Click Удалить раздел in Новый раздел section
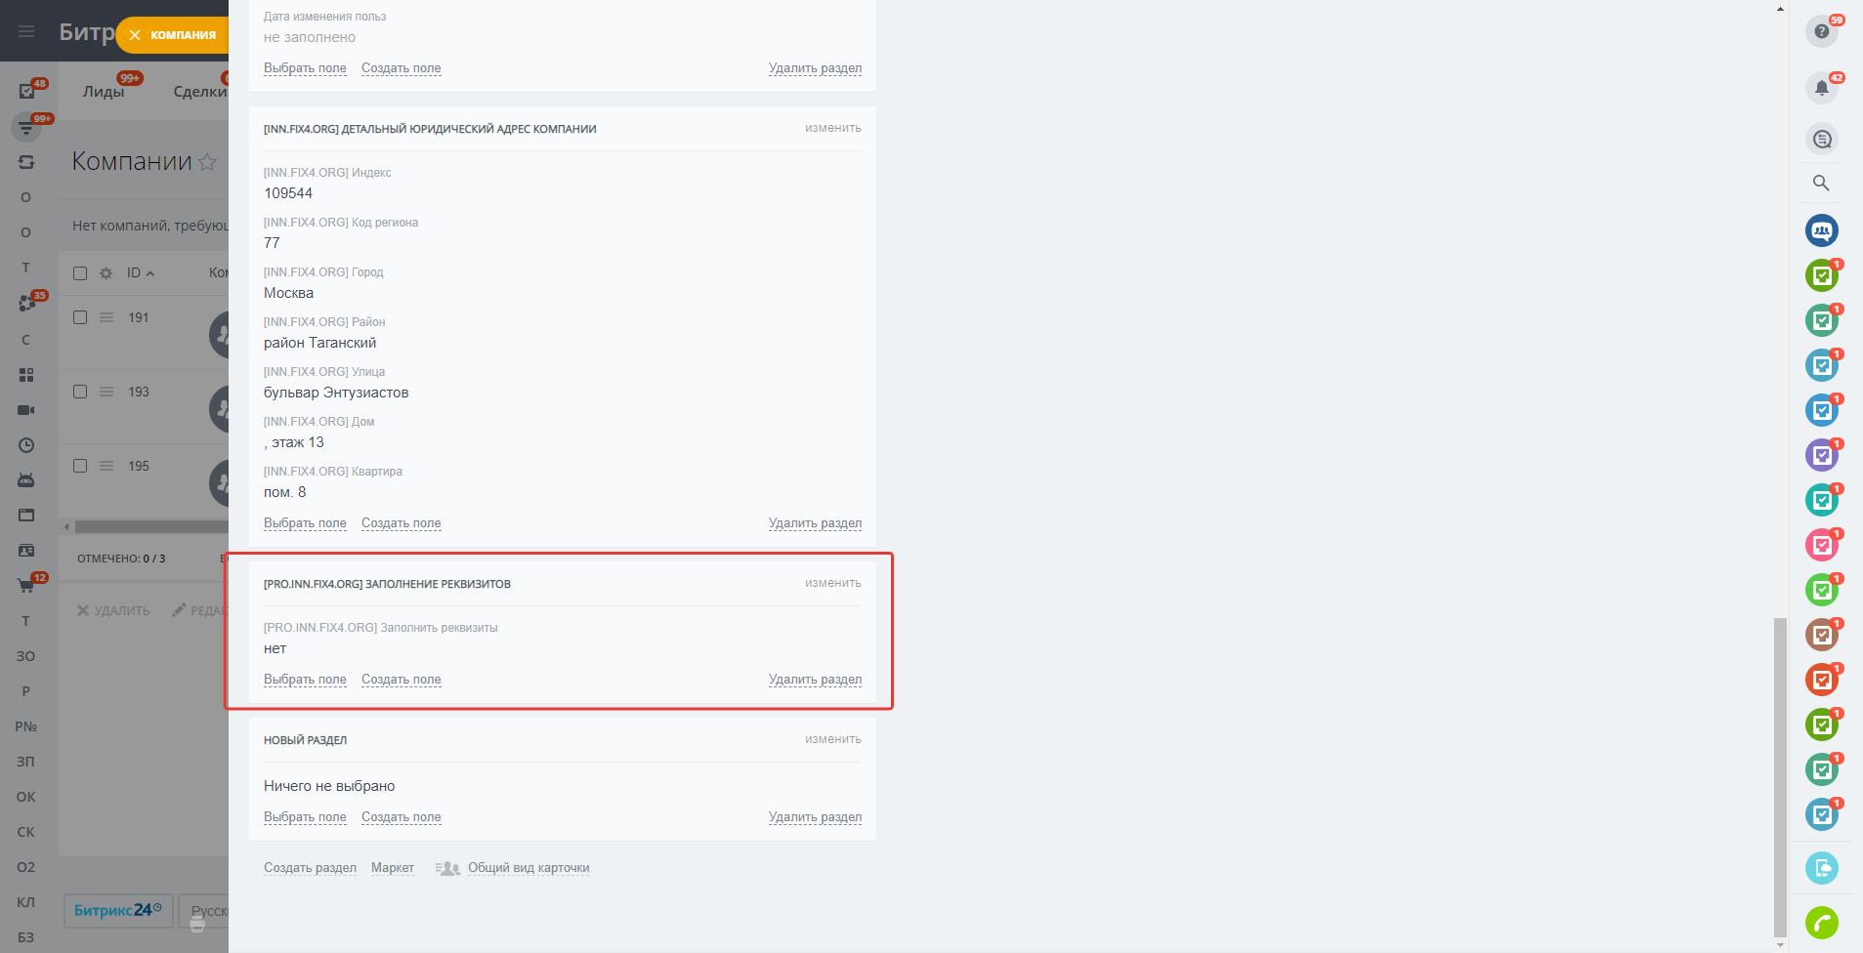Image resolution: width=1863 pixels, height=953 pixels. pos(815,817)
